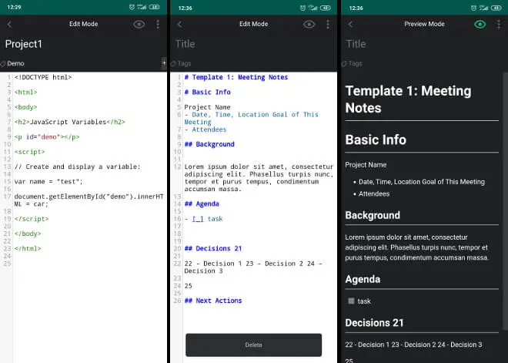Image resolution: width=508 pixels, height=363 pixels.
Task: Tap the Preview Mode header title
Action: (x=424, y=24)
